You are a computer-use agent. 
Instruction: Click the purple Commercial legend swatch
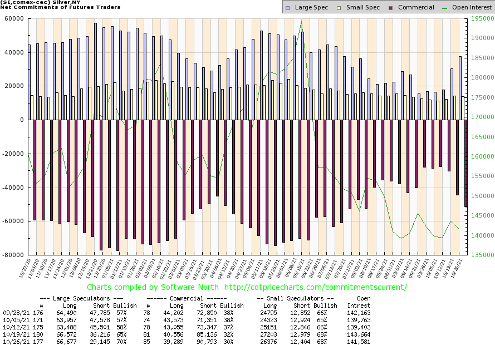[391, 7]
